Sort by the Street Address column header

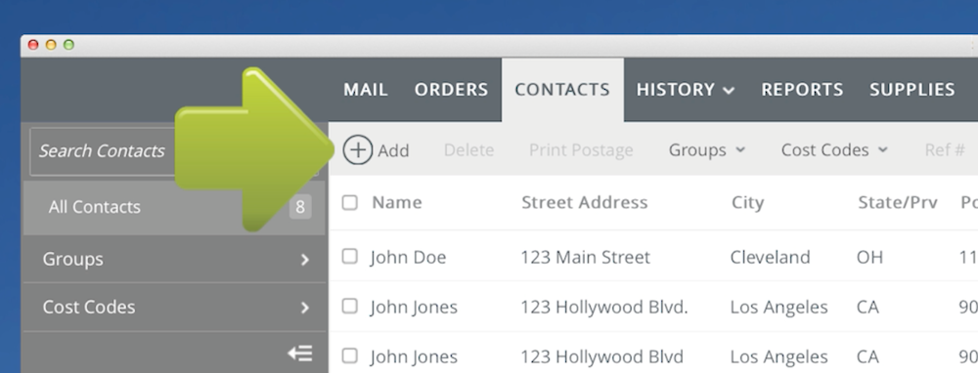pyautogui.click(x=585, y=202)
